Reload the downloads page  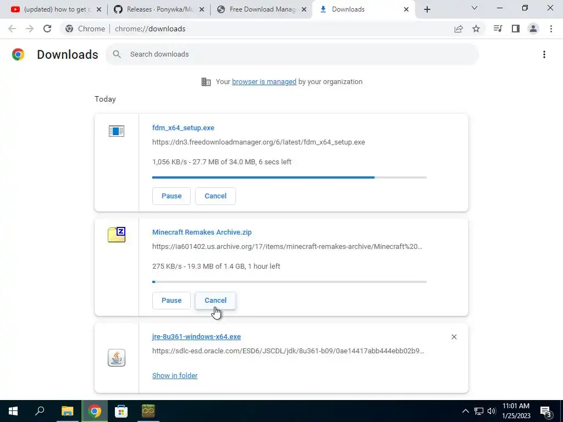click(x=47, y=29)
